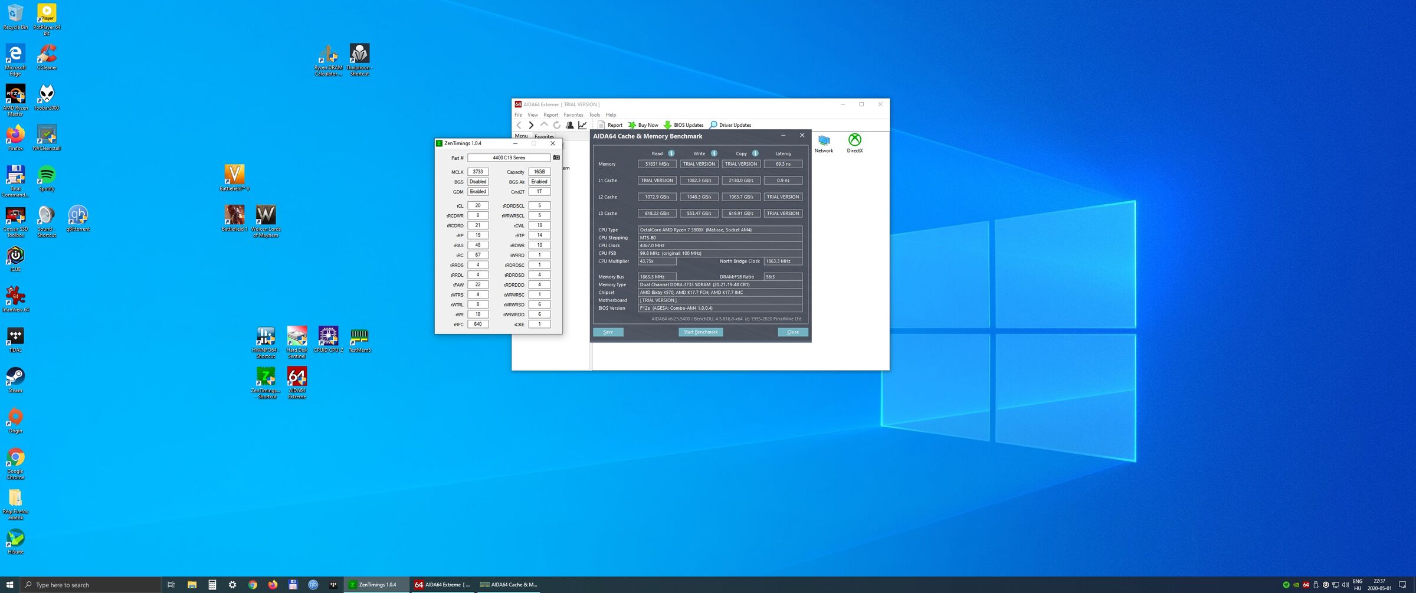1416x593 pixels.
Task: Click the forward arrow in AIDA64 toolbar
Action: coord(531,125)
